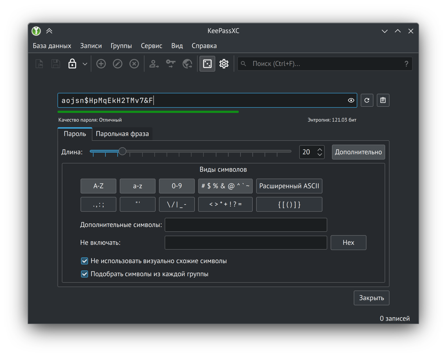447x357 pixels.
Task: Toggle the A-Z uppercase characters button
Action: pyautogui.click(x=98, y=186)
